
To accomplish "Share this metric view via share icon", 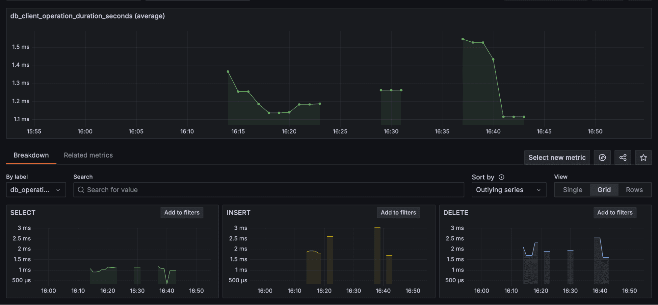I will click(x=622, y=157).
